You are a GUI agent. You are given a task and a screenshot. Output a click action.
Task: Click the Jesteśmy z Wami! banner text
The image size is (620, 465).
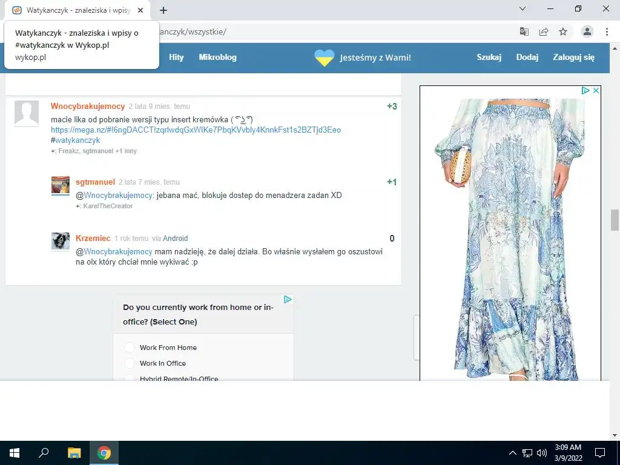pos(375,58)
